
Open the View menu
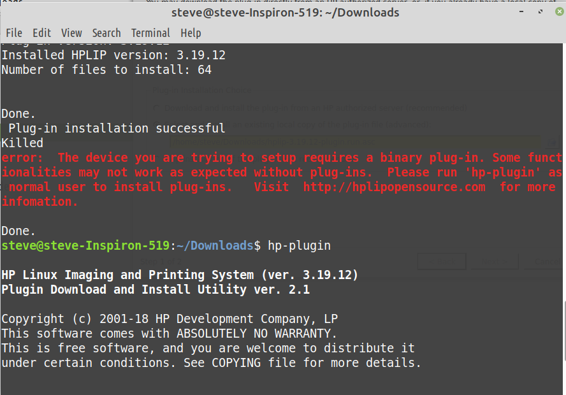(x=71, y=33)
